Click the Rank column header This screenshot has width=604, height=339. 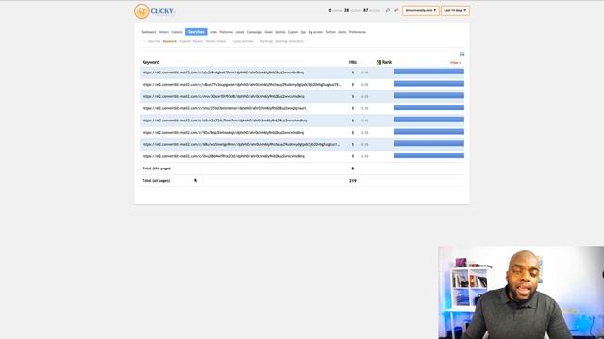[x=387, y=62]
